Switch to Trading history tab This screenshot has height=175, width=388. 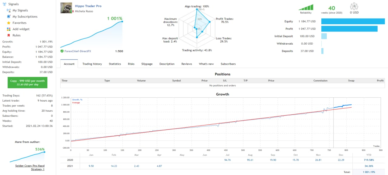pyautogui.click(x=92, y=64)
